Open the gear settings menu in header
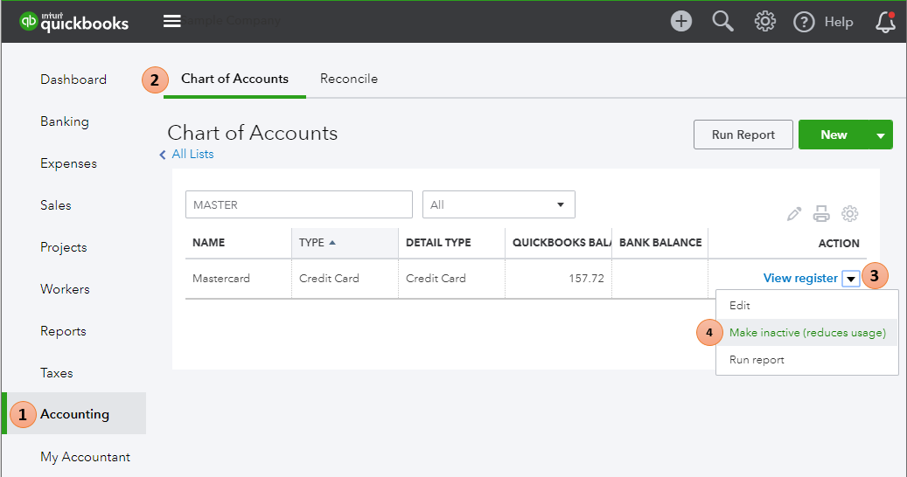This screenshot has height=477, width=907. (764, 21)
